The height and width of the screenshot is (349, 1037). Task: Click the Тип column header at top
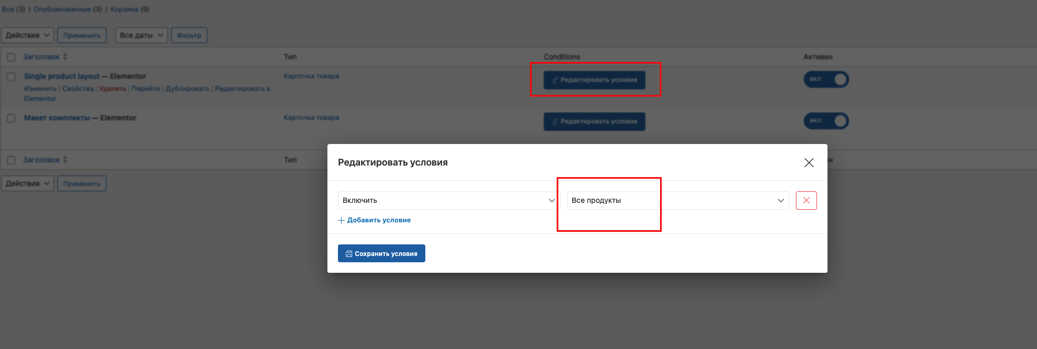290,57
